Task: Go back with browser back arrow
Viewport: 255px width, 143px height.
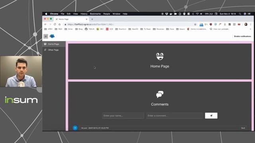Action: (x=45, y=24)
